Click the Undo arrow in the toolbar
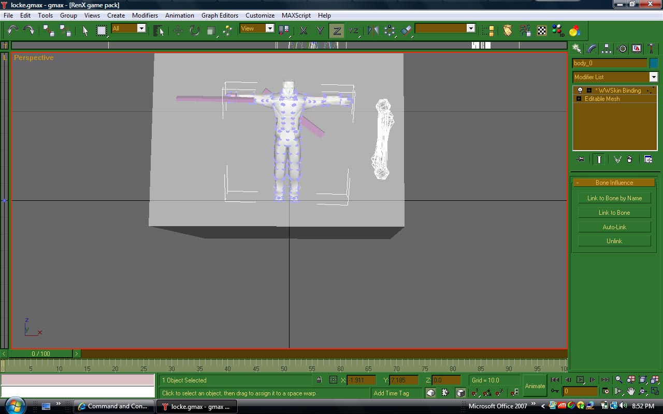 click(13, 31)
